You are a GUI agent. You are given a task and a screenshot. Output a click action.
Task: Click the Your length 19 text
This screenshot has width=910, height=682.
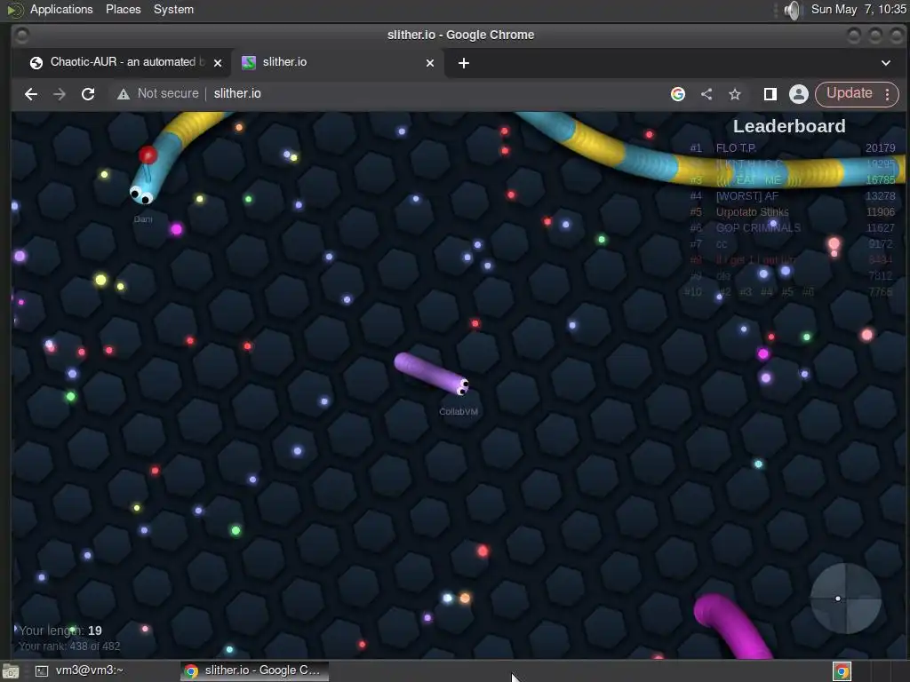(x=60, y=630)
